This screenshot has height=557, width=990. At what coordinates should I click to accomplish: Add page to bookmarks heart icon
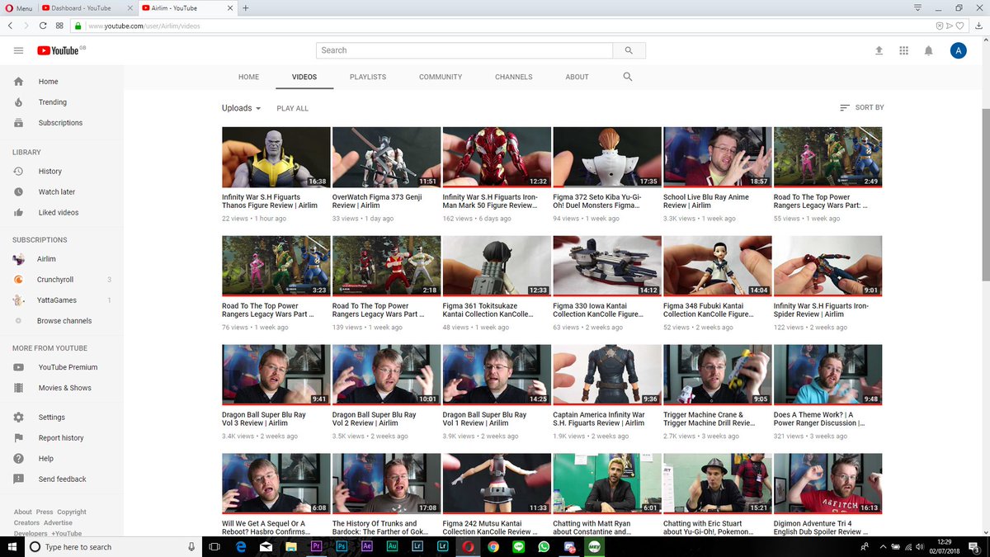click(x=960, y=26)
